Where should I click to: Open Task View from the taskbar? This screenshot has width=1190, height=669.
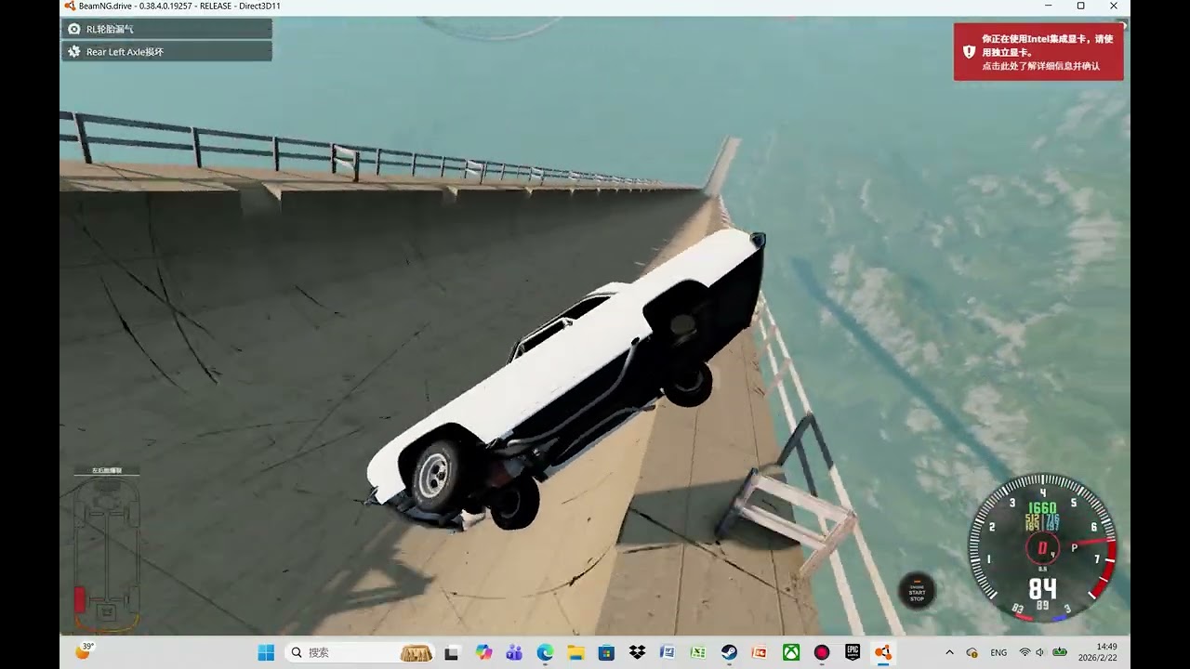[x=452, y=652]
